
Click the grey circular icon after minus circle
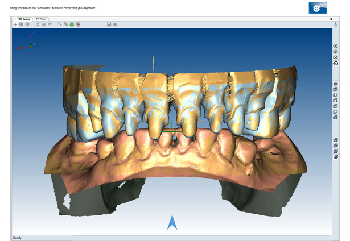[x=27, y=24]
